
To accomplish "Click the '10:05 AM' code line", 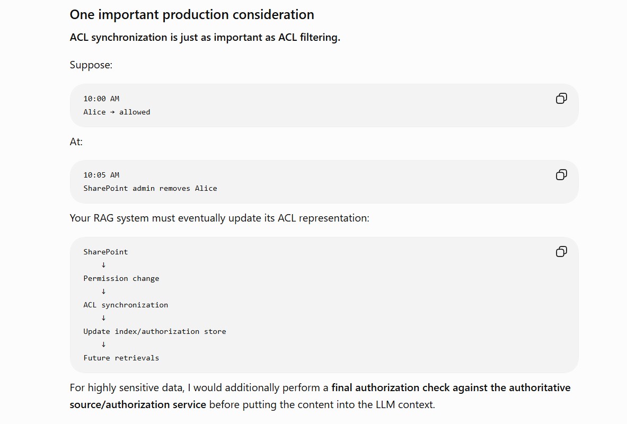I will click(x=101, y=175).
